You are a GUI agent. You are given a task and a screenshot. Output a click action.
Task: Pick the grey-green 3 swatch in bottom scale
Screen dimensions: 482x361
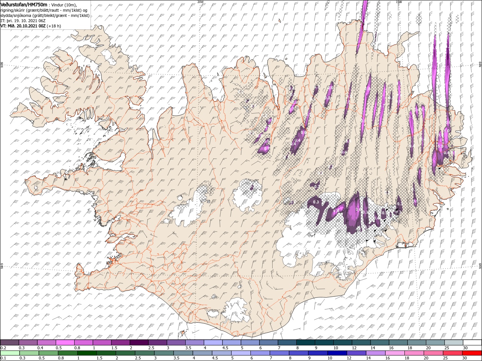[164, 353]
